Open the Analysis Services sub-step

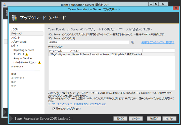pos(23,58)
